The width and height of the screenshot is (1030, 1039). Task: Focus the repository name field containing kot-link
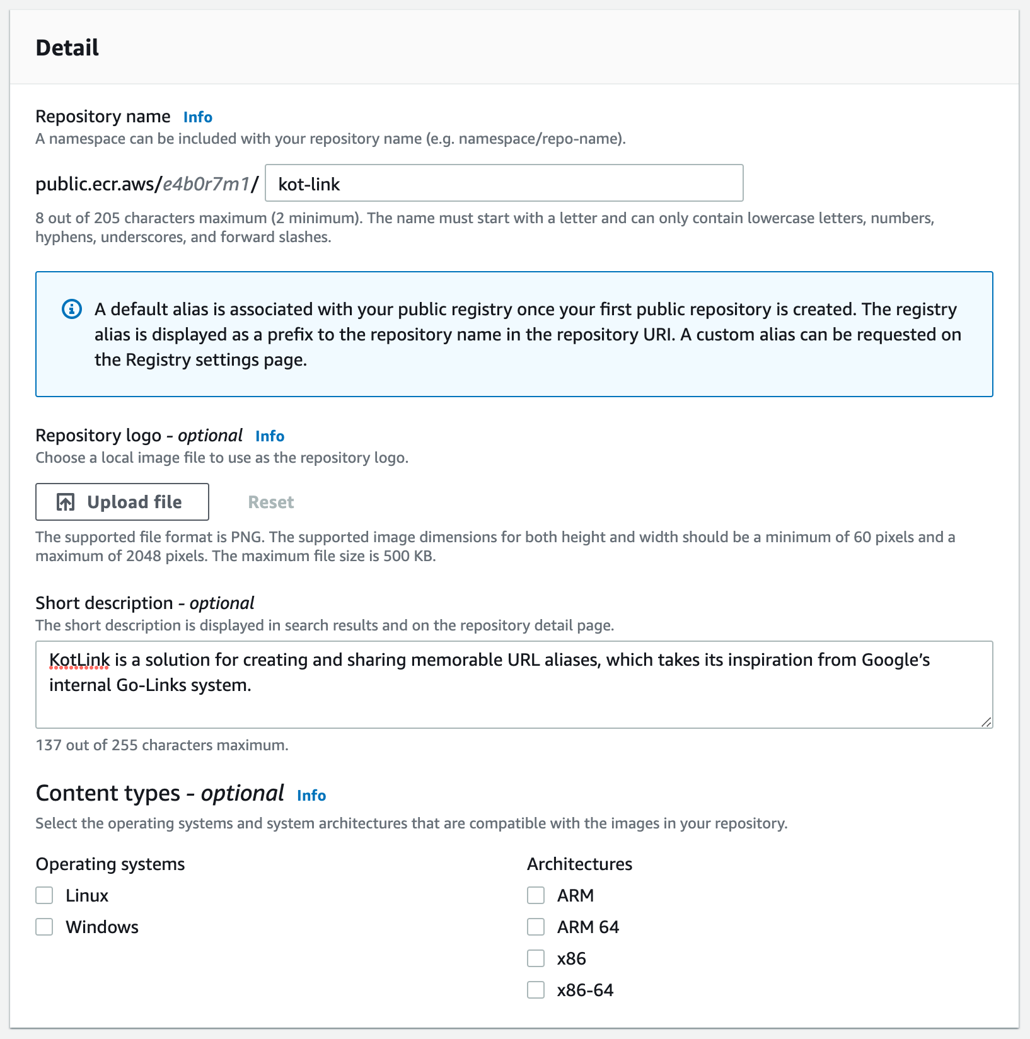[x=504, y=183]
